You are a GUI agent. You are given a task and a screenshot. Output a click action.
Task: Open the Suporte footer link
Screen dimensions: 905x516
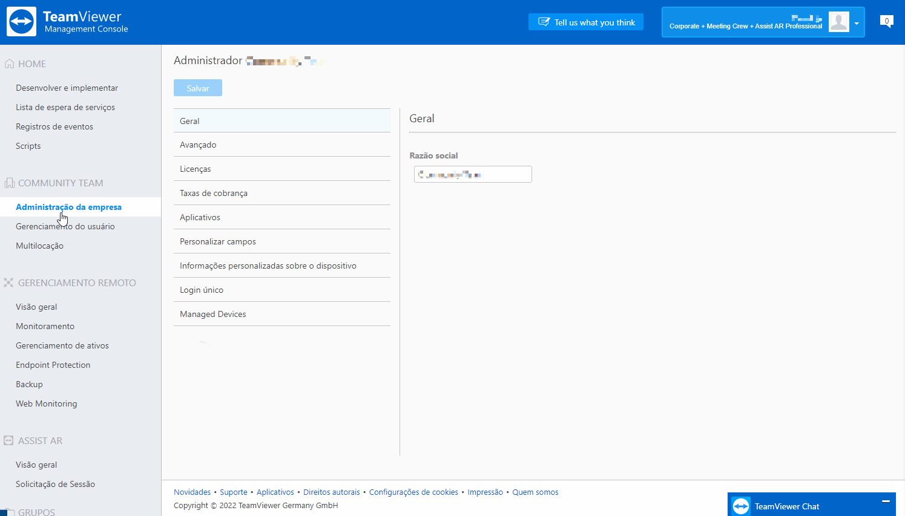pyautogui.click(x=234, y=492)
